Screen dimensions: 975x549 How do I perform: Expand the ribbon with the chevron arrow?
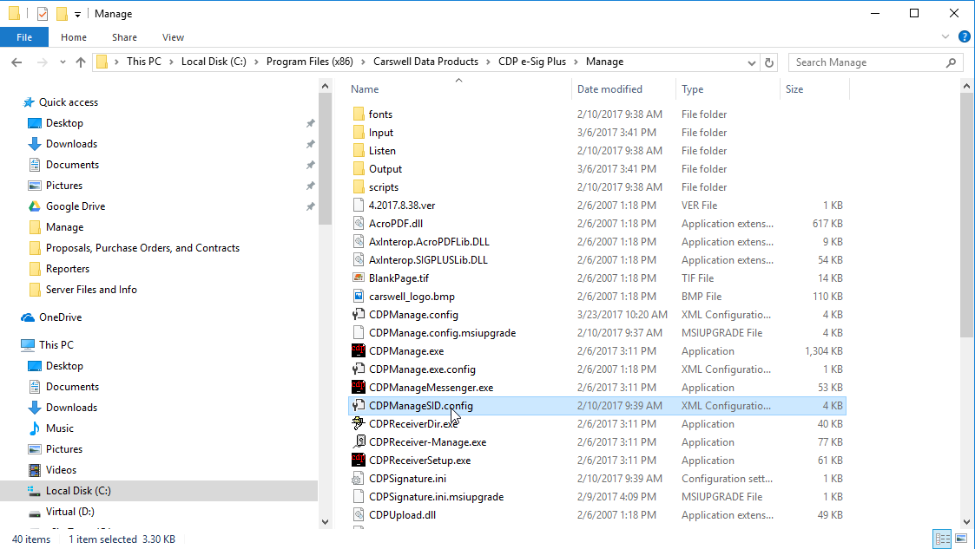click(945, 36)
